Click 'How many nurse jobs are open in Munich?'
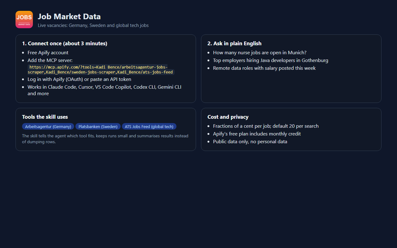Viewport: 397px width, 248px height. tap(260, 53)
